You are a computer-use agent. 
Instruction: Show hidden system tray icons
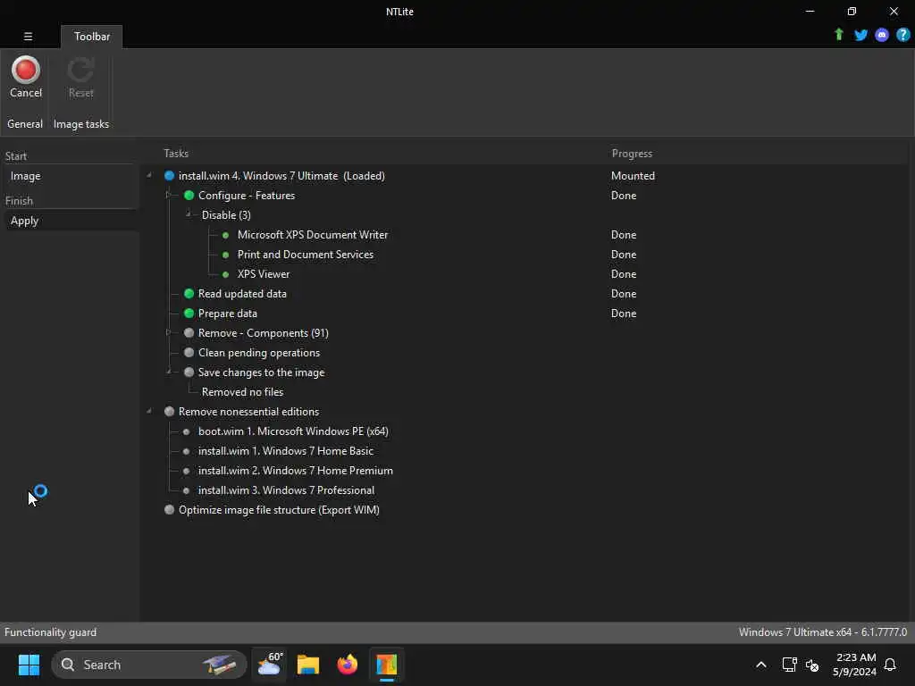(x=761, y=665)
